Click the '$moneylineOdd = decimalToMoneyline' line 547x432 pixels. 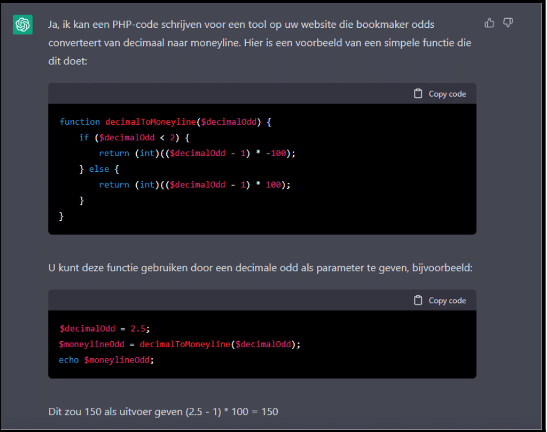[x=180, y=344]
